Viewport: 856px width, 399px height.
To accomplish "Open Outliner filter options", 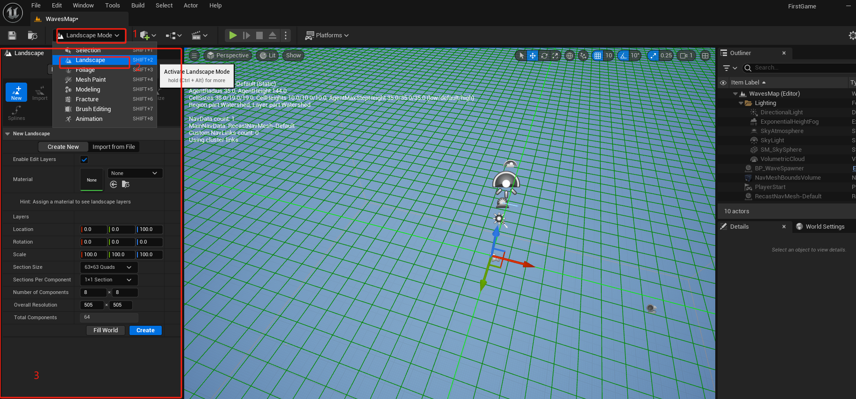I will point(730,68).
